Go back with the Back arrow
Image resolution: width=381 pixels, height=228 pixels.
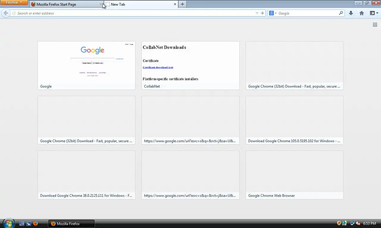point(6,13)
